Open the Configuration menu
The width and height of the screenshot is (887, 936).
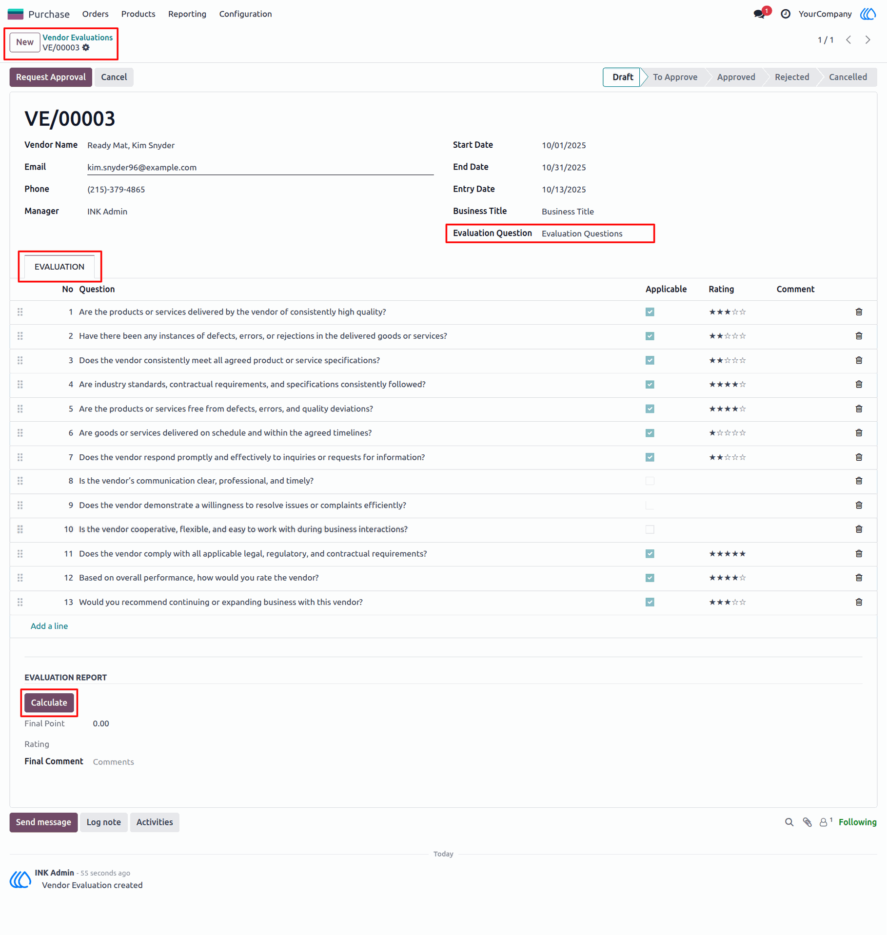(x=245, y=14)
